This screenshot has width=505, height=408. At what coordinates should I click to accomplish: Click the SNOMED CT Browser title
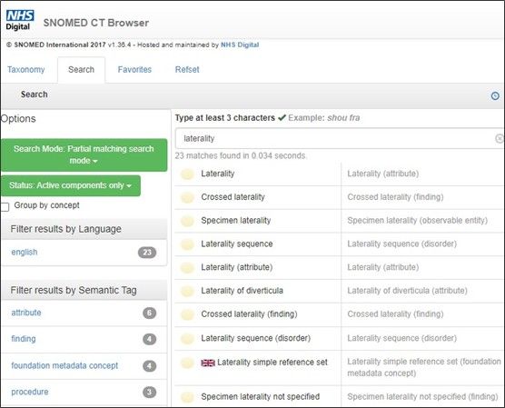[96, 23]
